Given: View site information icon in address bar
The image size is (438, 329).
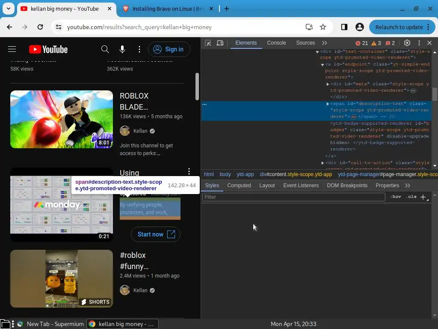Looking at the screenshot, I should [59, 27].
